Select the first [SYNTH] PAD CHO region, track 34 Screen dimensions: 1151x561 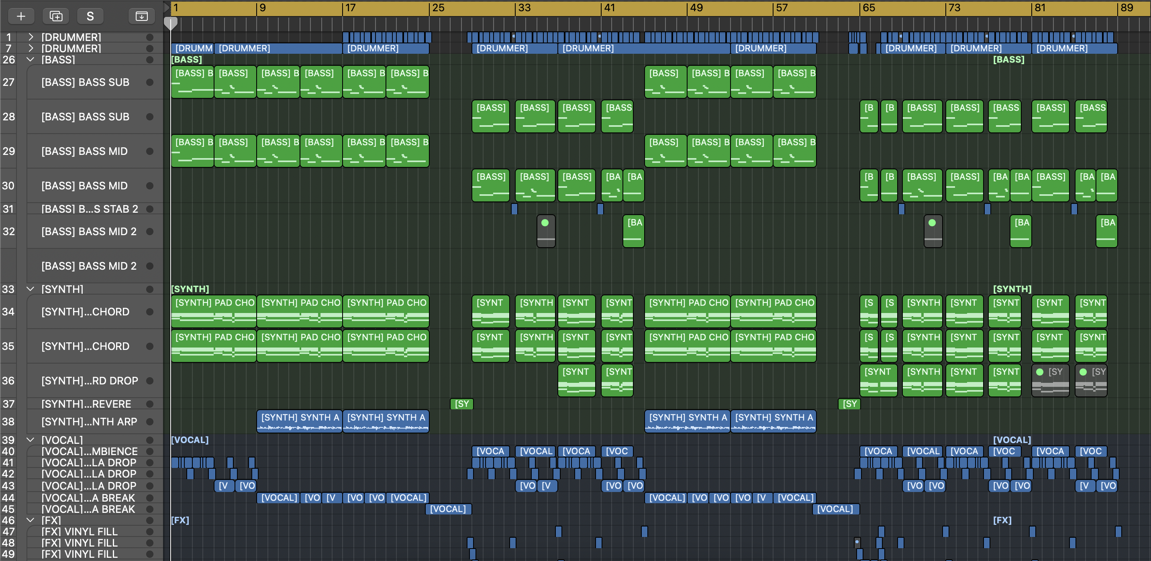[x=214, y=311]
